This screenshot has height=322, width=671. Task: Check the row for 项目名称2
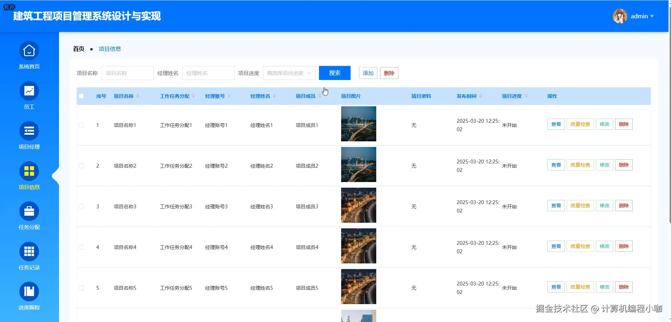click(81, 166)
